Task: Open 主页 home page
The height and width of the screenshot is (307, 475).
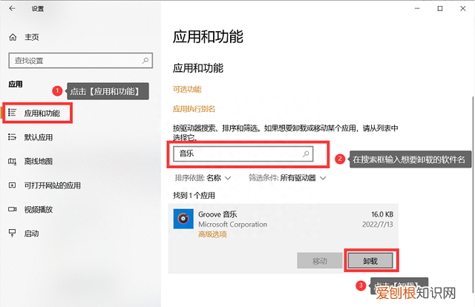Action: (x=31, y=37)
